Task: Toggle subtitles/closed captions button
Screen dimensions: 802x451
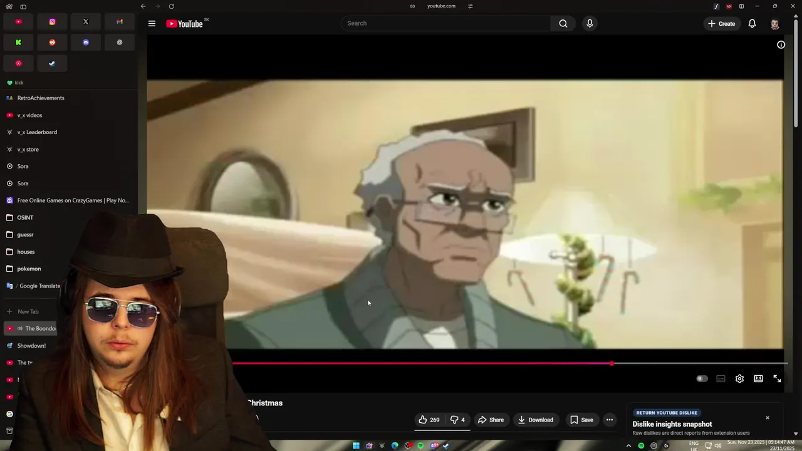Action: pos(721,379)
